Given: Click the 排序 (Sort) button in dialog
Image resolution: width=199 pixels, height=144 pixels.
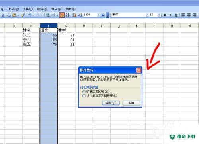Looking at the screenshot, I should tap(111, 103).
